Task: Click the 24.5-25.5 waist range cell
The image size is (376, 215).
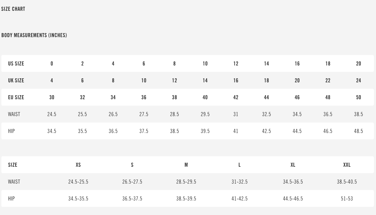Action: pyautogui.click(x=78, y=182)
